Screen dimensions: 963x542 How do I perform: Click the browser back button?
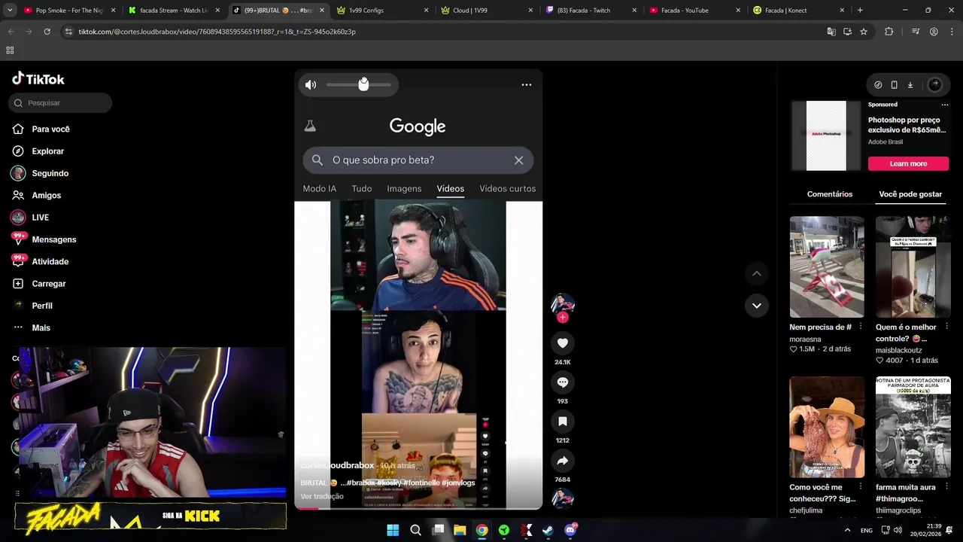coord(11,32)
